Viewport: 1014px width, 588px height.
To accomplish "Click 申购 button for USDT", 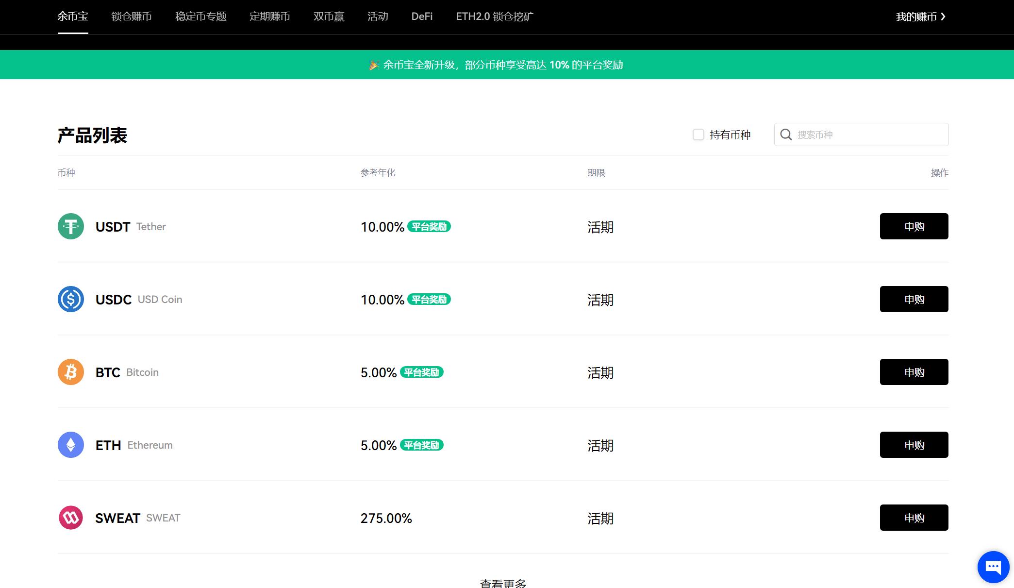I will click(x=914, y=226).
